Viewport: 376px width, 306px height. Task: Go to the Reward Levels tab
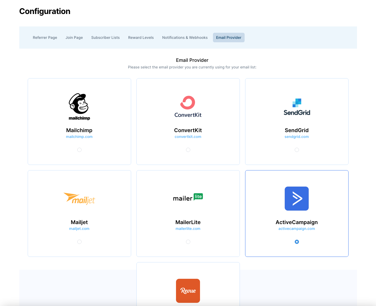[141, 38]
